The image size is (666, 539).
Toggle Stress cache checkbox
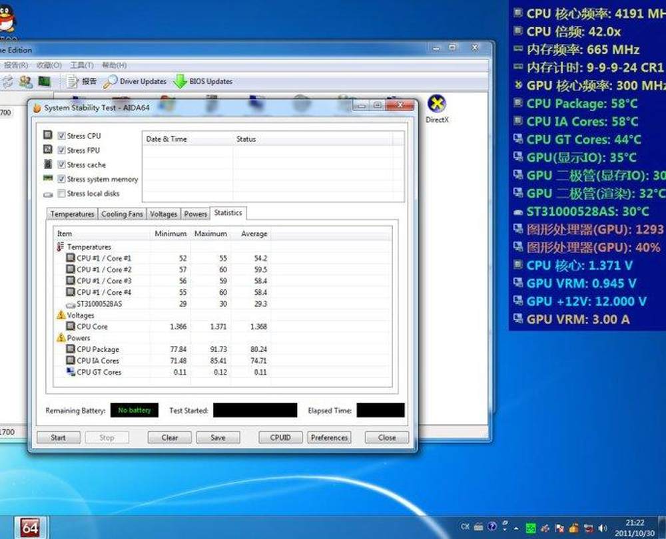(x=61, y=164)
